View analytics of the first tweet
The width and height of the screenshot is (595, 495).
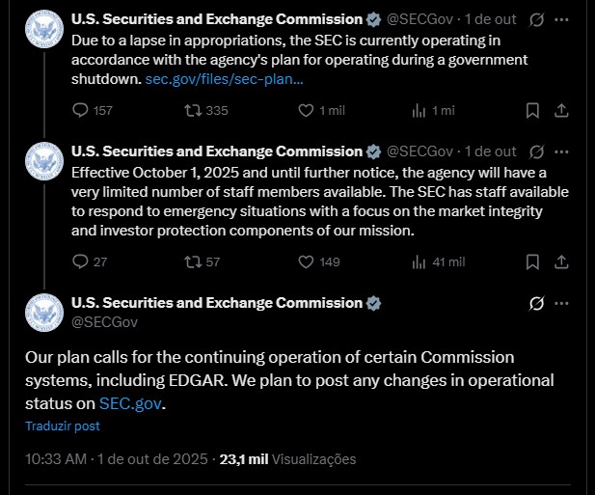[419, 110]
